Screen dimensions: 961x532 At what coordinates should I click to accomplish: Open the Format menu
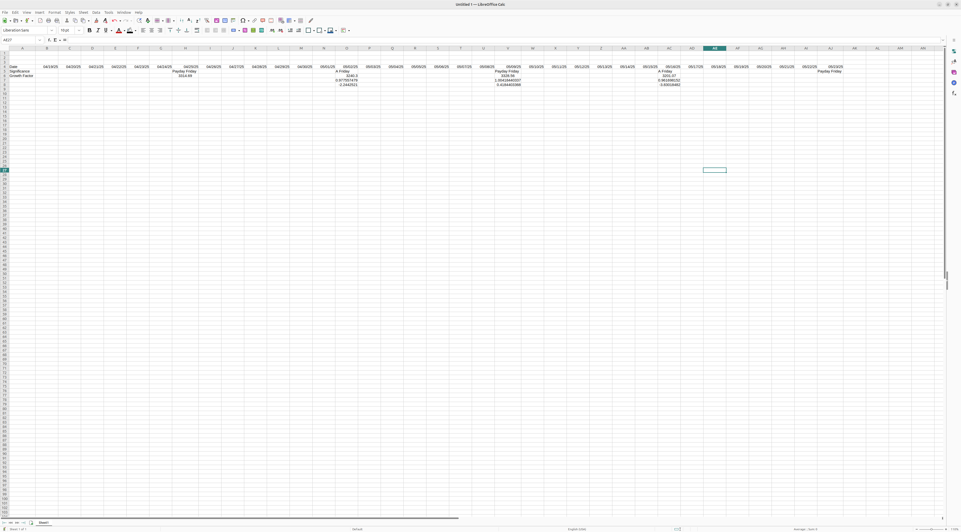pos(55,13)
